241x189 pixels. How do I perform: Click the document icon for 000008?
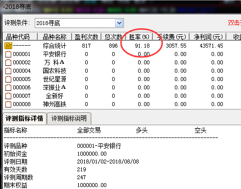click(8, 104)
